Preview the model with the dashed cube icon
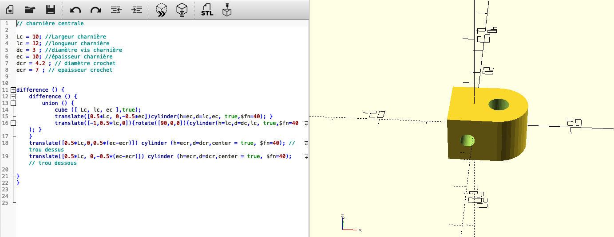614x237 pixels. pyautogui.click(x=162, y=10)
